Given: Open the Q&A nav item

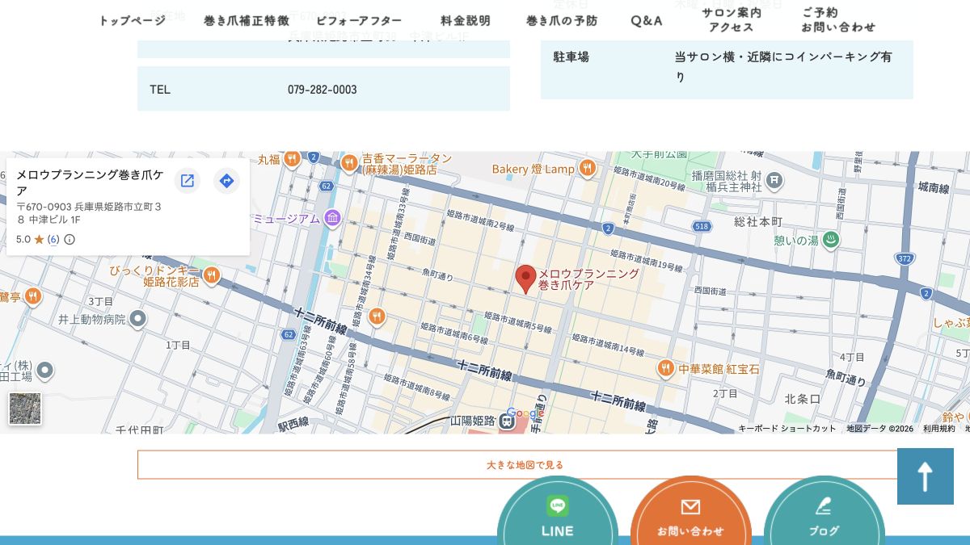Looking at the screenshot, I should coord(647,21).
